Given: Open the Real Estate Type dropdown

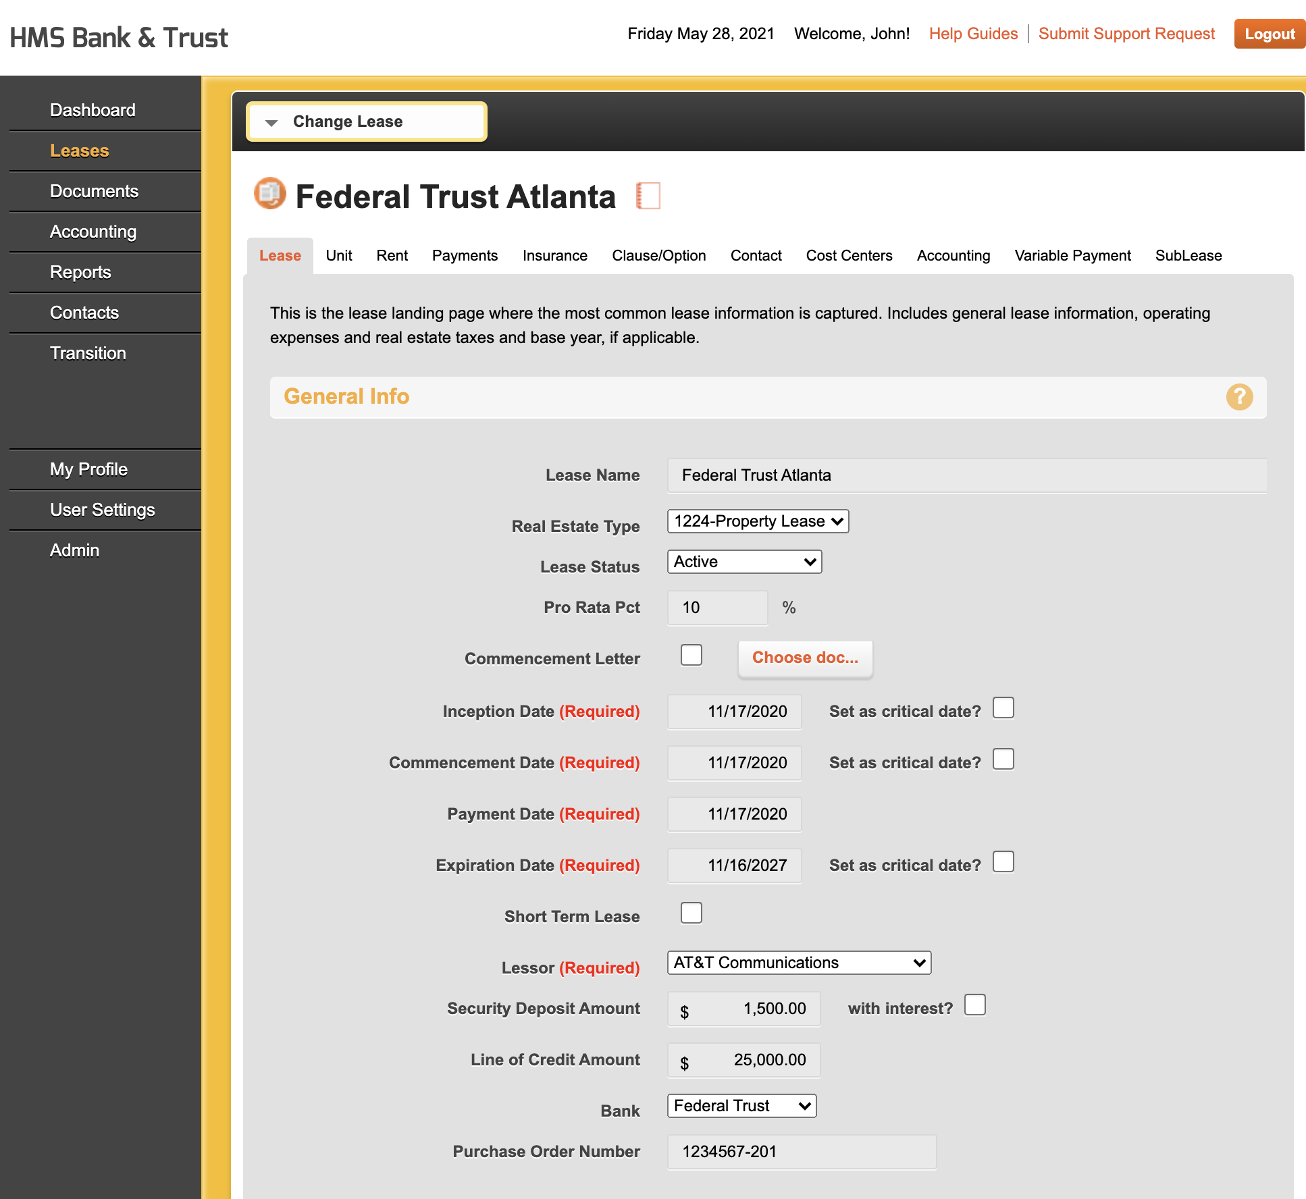Looking at the screenshot, I should 757,521.
